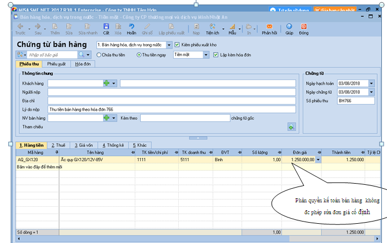Click the green arrow Tham chiếu icon
Screen dimensions: 387x243
291,128
